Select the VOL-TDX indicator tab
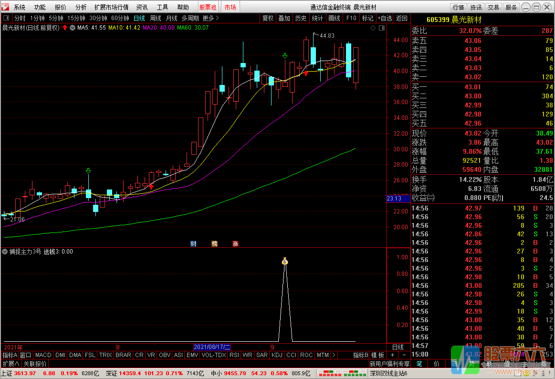Viewport: 555px width, 379px height. pyautogui.click(x=214, y=355)
